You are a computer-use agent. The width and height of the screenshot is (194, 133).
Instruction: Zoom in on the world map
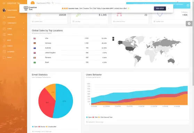113,38
